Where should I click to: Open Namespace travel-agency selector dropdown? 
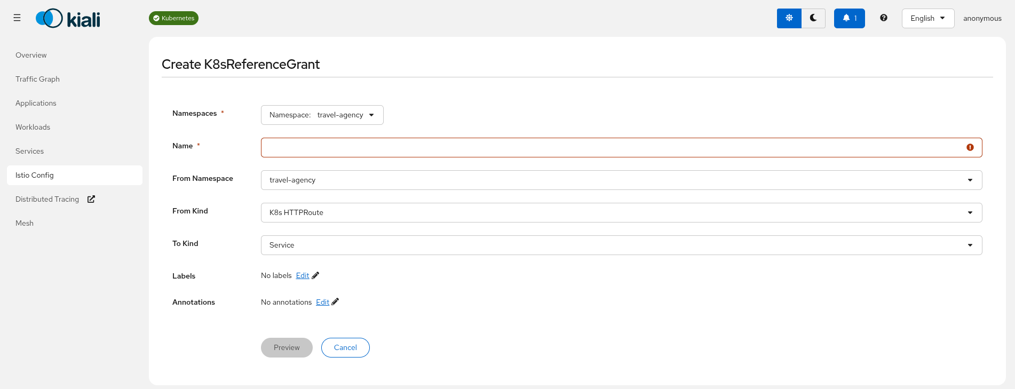tap(322, 115)
